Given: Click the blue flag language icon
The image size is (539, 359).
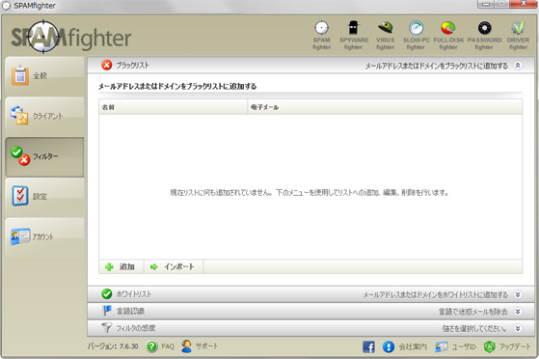Looking at the screenshot, I should [x=107, y=311].
